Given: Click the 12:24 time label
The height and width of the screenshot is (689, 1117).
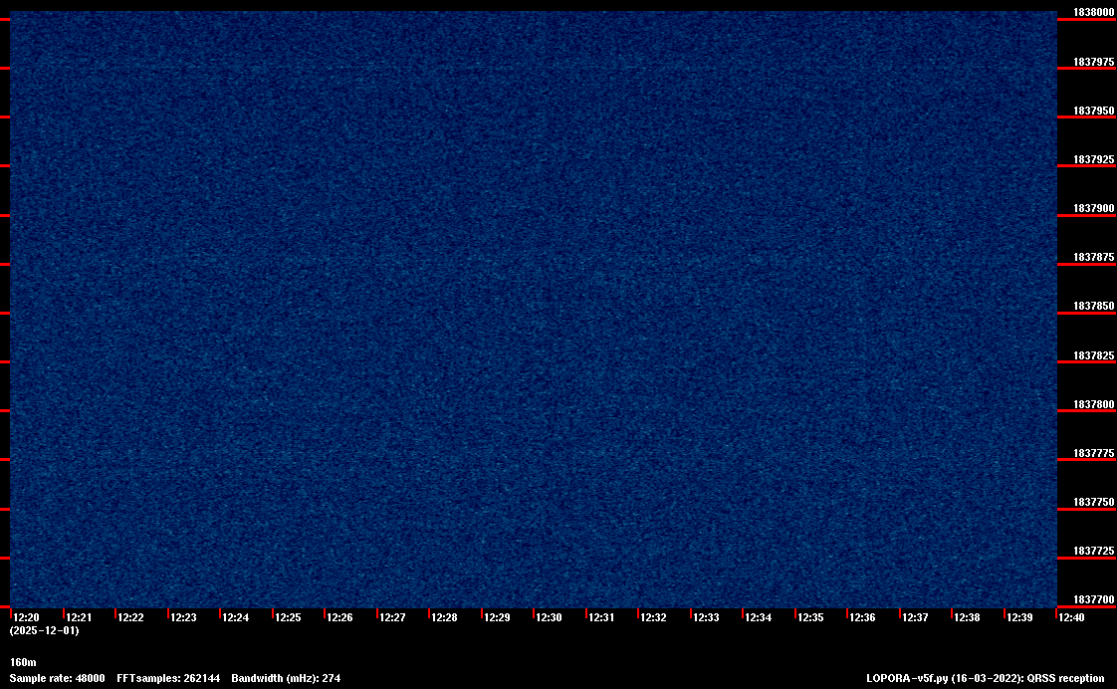Looking at the screenshot, I should pos(235,617).
